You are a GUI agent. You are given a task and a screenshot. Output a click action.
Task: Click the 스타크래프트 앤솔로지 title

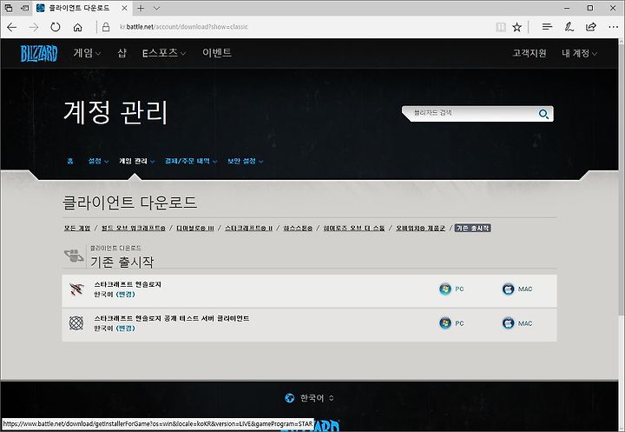[x=128, y=284]
